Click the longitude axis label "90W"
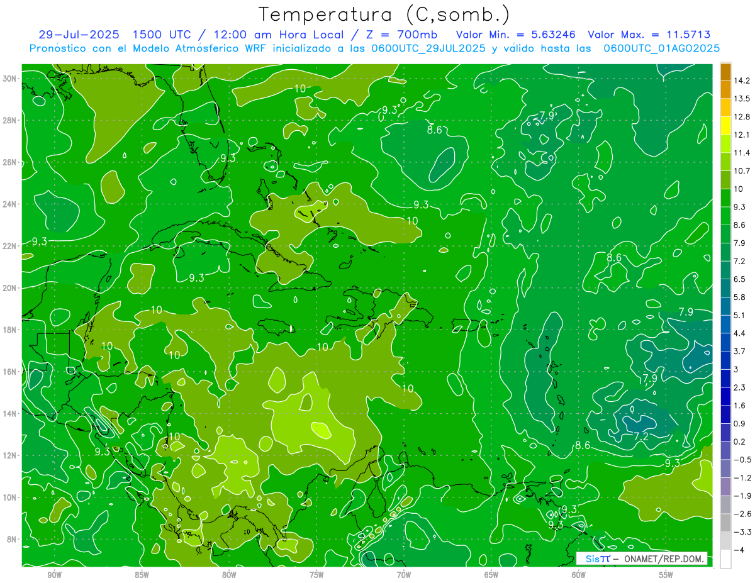This screenshot has width=755, height=583. click(x=55, y=575)
